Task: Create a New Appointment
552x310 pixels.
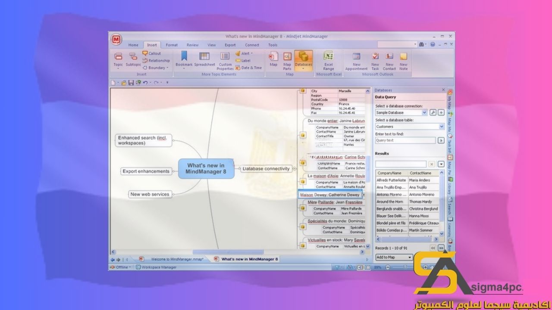Action: pyautogui.click(x=356, y=61)
